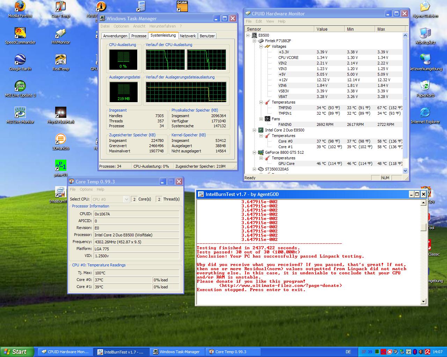447x357 pixels.
Task: Click the DE language indicator
Action: [348, 352]
